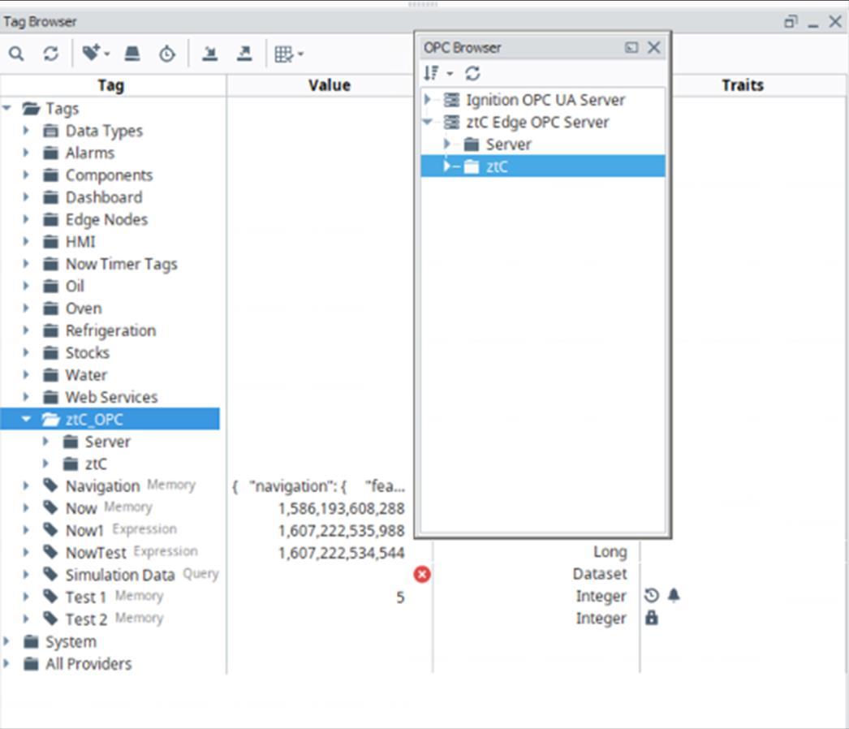Click the UDT definitions stamp icon

(x=132, y=54)
